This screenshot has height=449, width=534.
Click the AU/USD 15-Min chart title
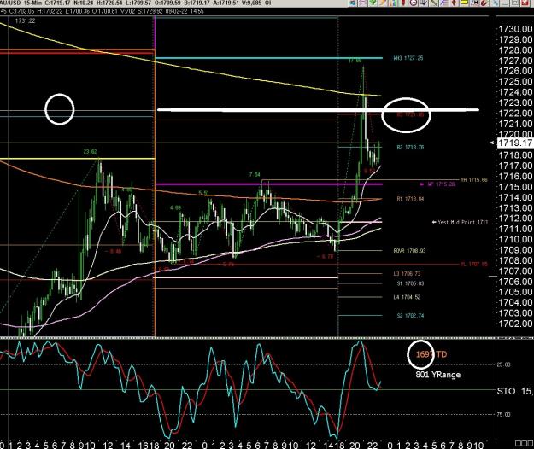click(21, 3)
